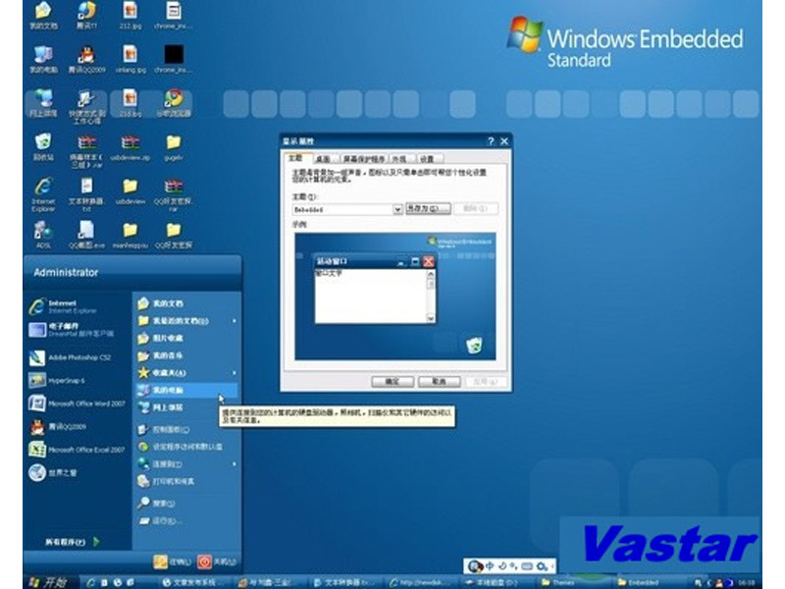This screenshot has width=785, height=589.
Task: Switch to 文本转换器 taskbar button
Action: pos(345,582)
